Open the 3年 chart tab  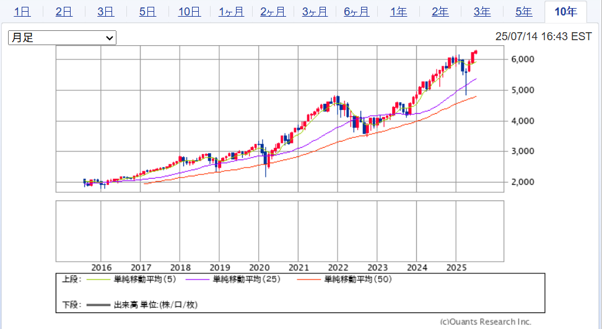(482, 11)
